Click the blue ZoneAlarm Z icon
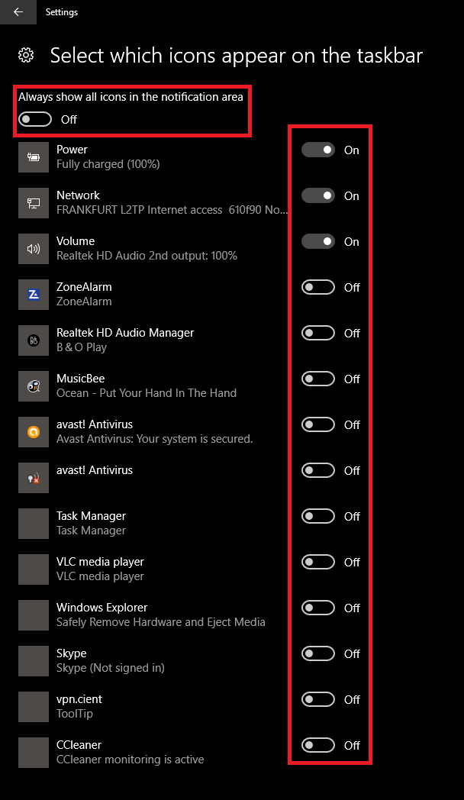Viewport: 464px width, 800px height. (x=34, y=295)
